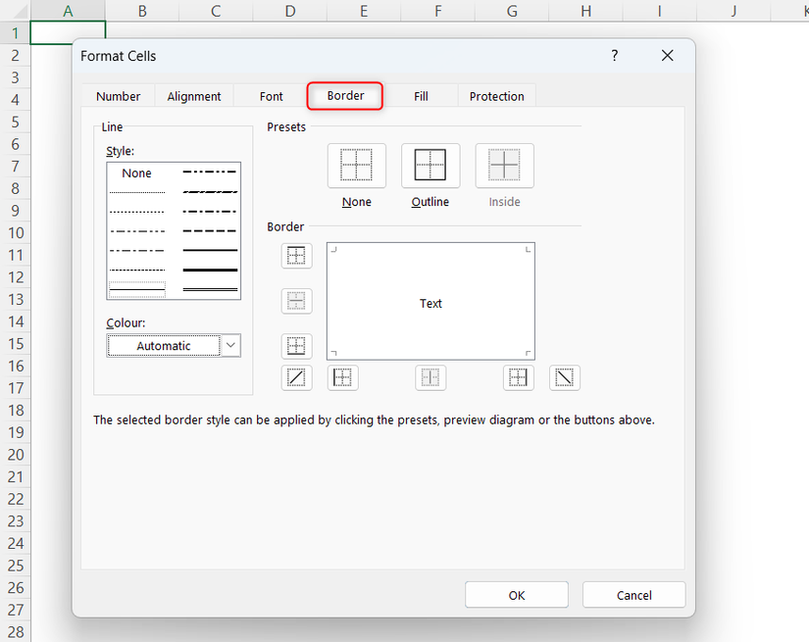Toggle the top border button

coord(296,256)
